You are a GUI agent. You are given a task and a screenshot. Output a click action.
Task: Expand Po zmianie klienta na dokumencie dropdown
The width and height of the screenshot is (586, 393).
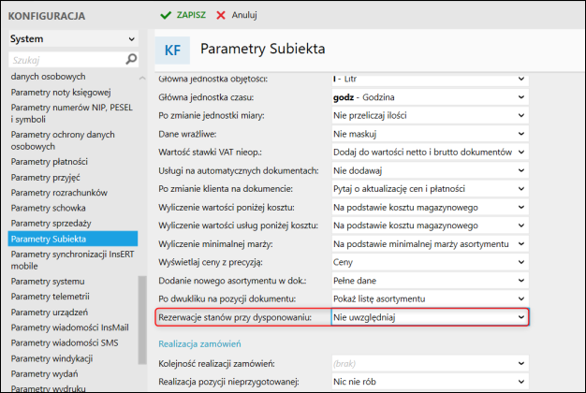click(431, 189)
